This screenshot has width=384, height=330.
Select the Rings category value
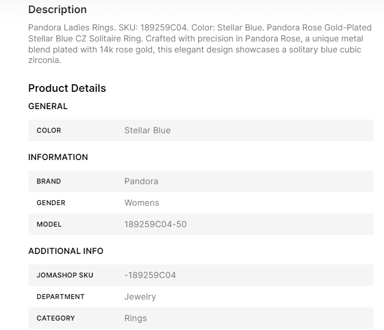pyautogui.click(x=135, y=318)
